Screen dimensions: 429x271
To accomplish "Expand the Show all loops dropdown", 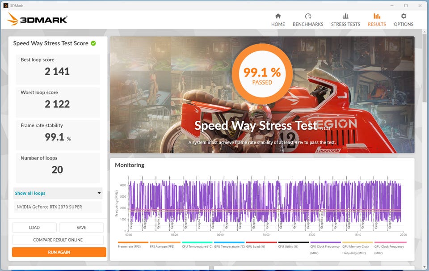I will [x=58, y=193].
